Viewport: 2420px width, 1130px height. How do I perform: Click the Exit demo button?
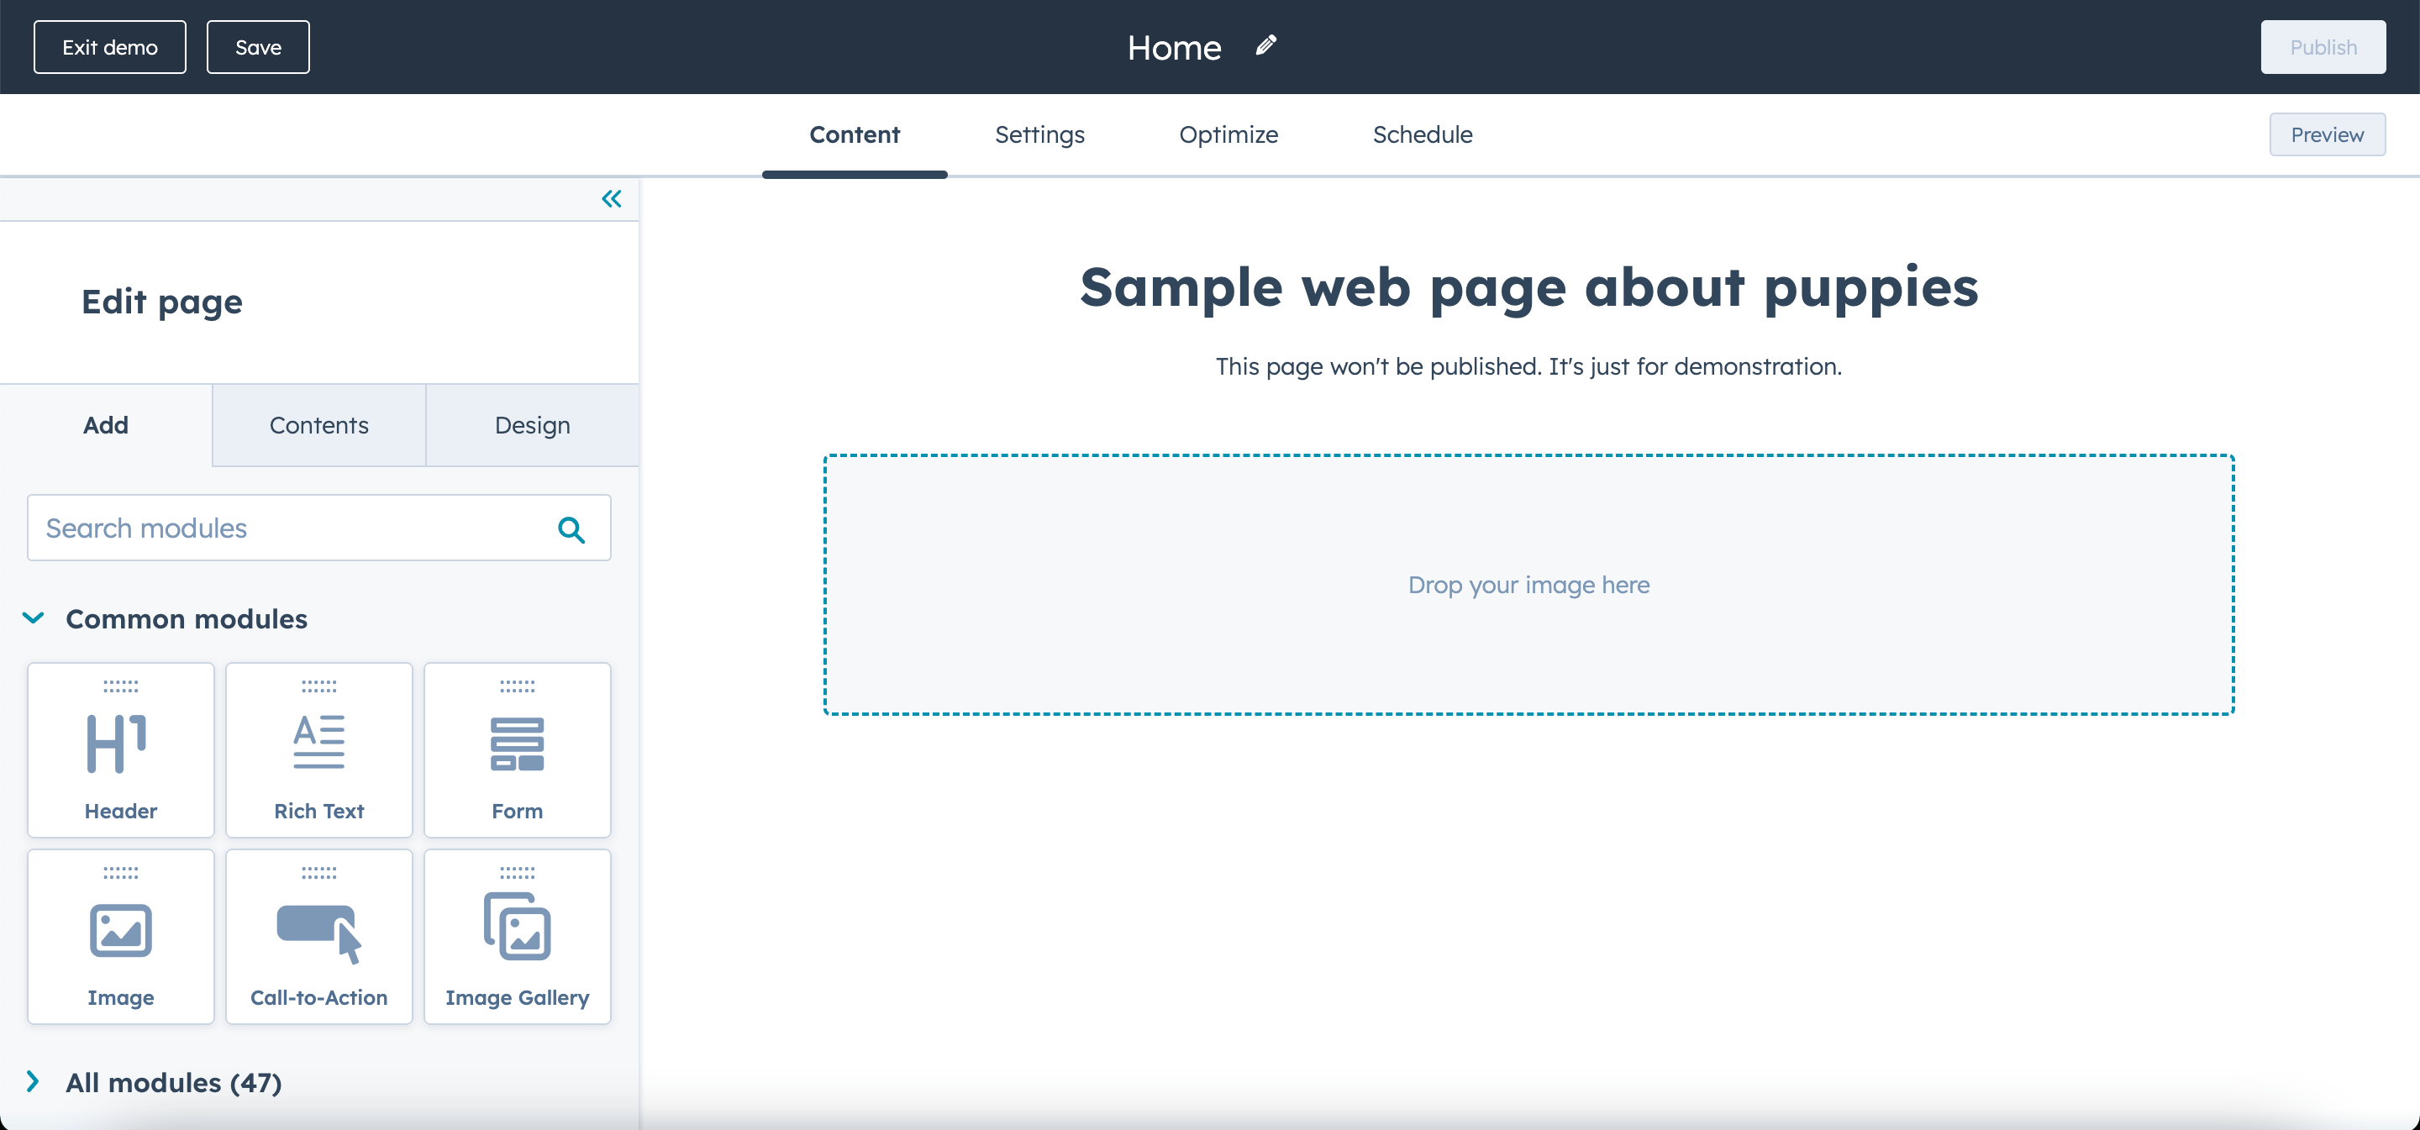[x=110, y=47]
